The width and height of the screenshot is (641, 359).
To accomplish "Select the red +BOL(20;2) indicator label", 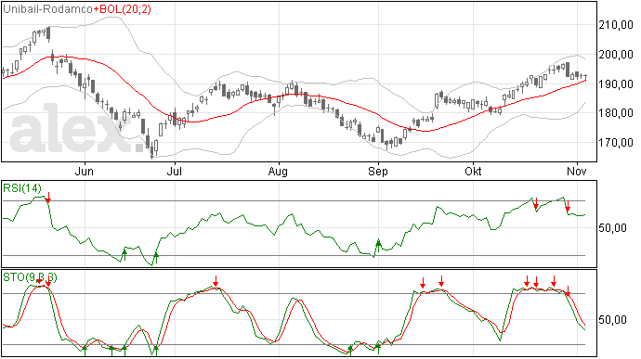I will click(x=122, y=9).
